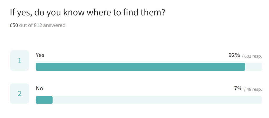Click the empty end of the Yes bar
The width and height of the screenshot is (269, 118).
click(254, 67)
